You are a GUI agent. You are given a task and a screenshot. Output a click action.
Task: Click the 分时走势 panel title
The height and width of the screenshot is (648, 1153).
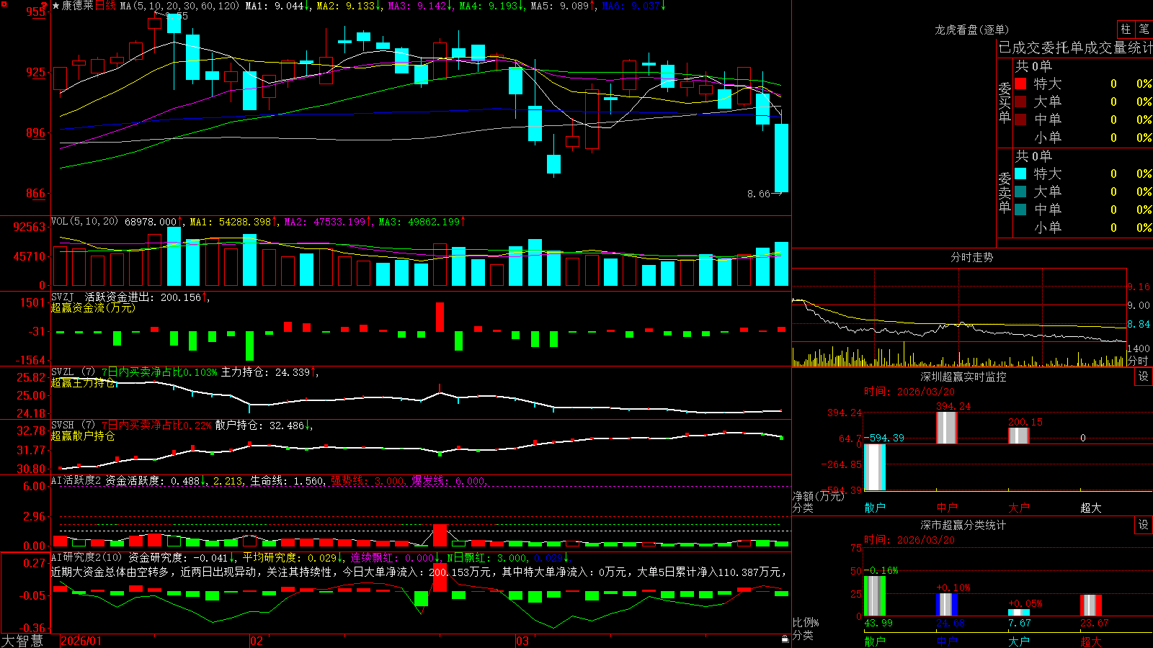point(971,257)
